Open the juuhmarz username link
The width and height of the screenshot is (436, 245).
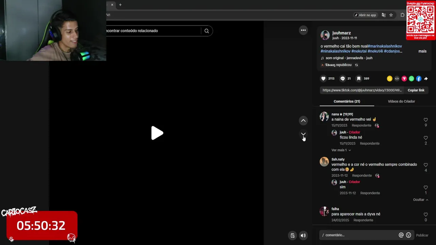341,33
